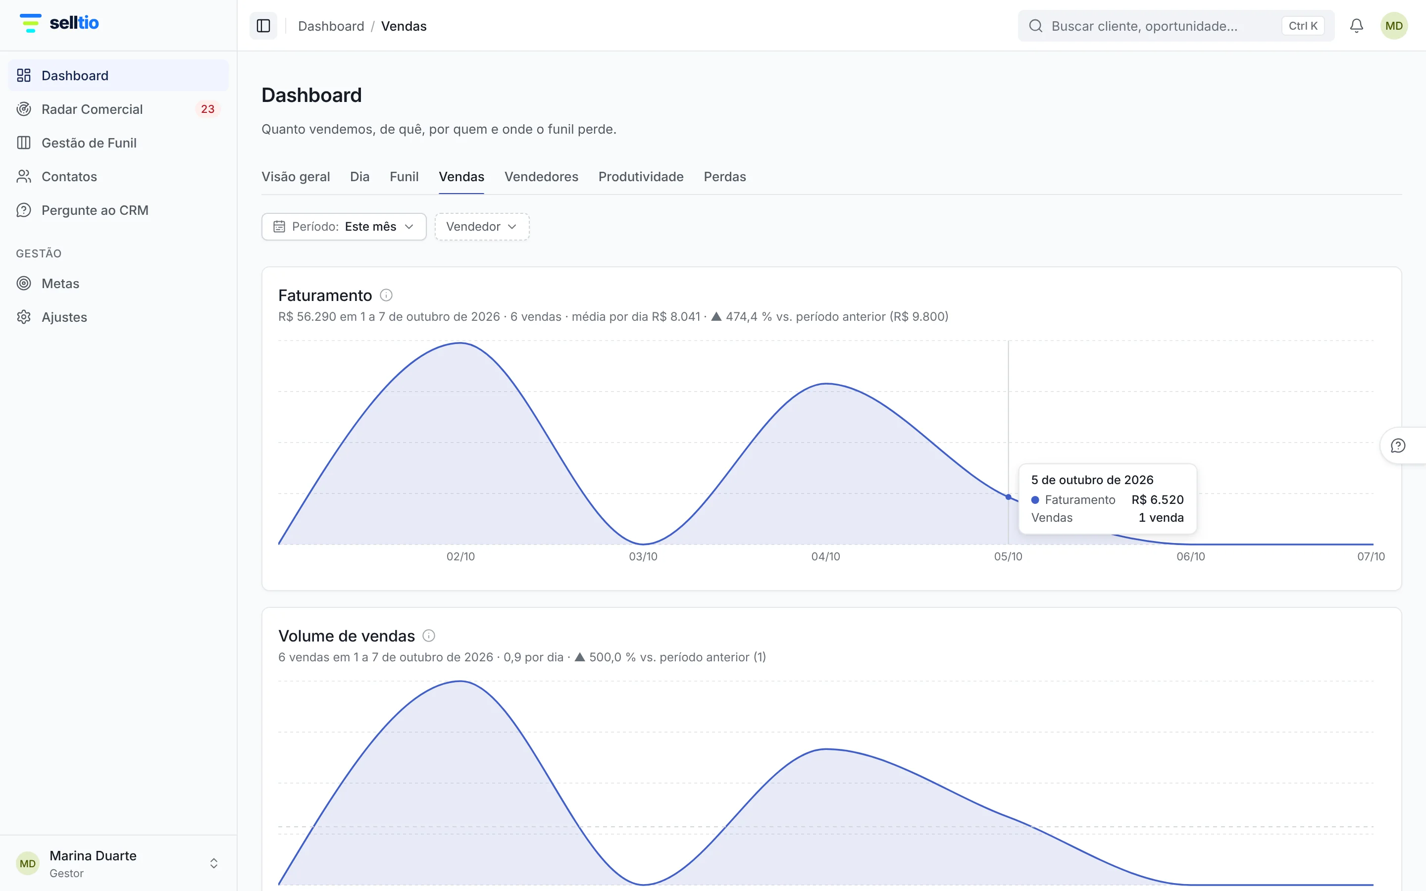Screen dimensions: 1426x891
Task: Click the search magnifier icon
Action: [1035, 26]
